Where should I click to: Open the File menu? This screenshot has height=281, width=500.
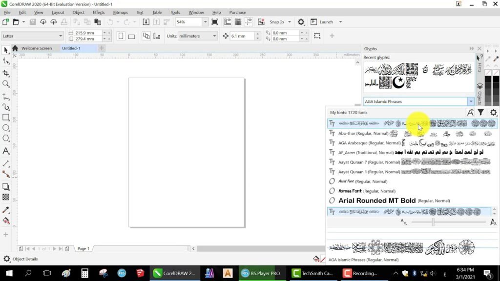point(7,12)
